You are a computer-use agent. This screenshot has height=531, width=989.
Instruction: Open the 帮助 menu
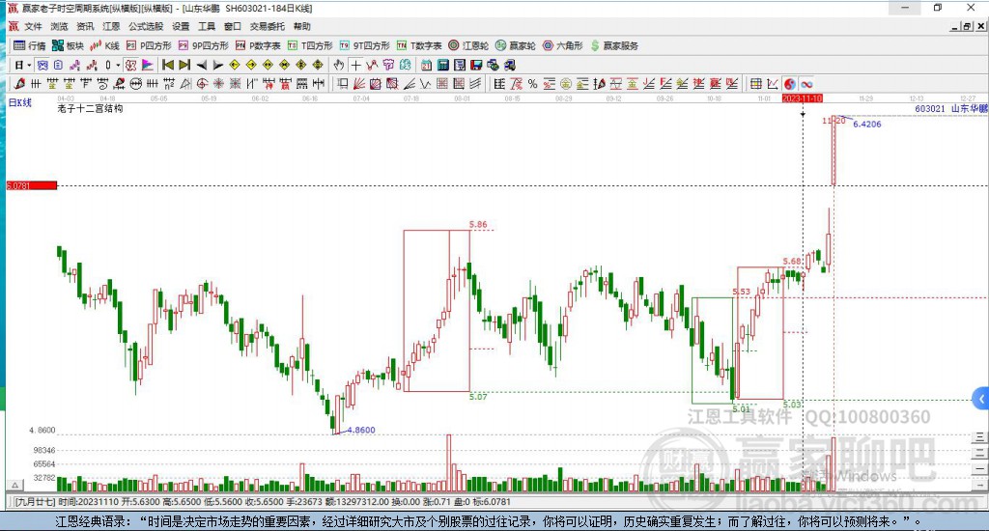coord(302,26)
